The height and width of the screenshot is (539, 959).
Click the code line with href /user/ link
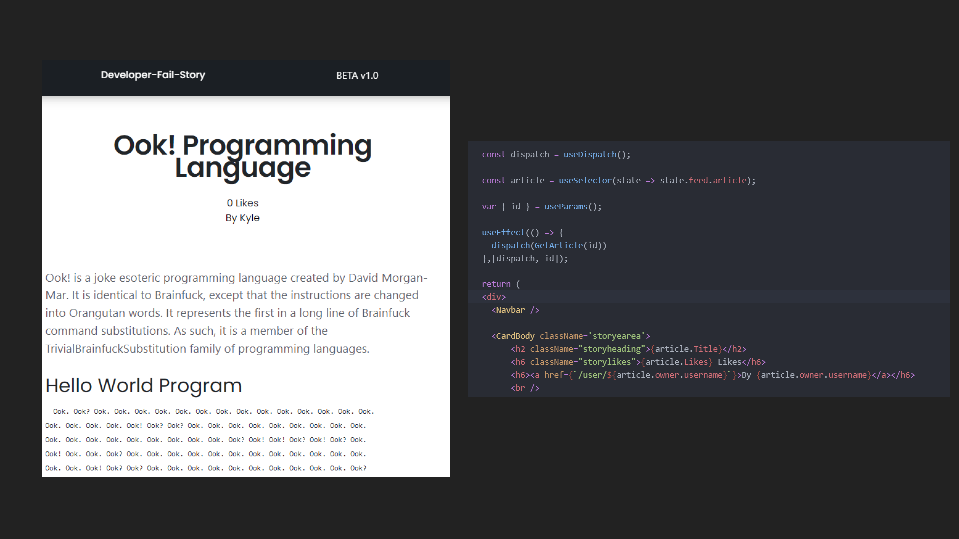713,375
